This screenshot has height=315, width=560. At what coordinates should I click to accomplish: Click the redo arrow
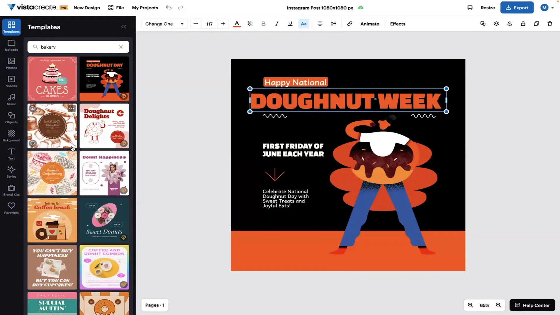181,8
